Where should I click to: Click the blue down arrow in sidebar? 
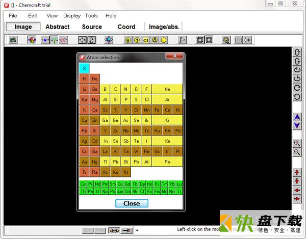point(297,125)
